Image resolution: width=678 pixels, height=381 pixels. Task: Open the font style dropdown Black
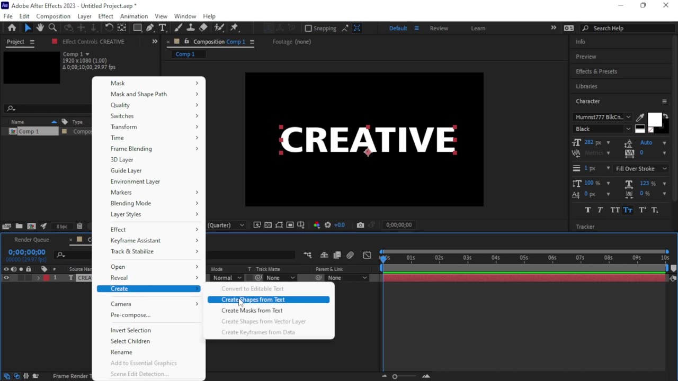coord(603,129)
